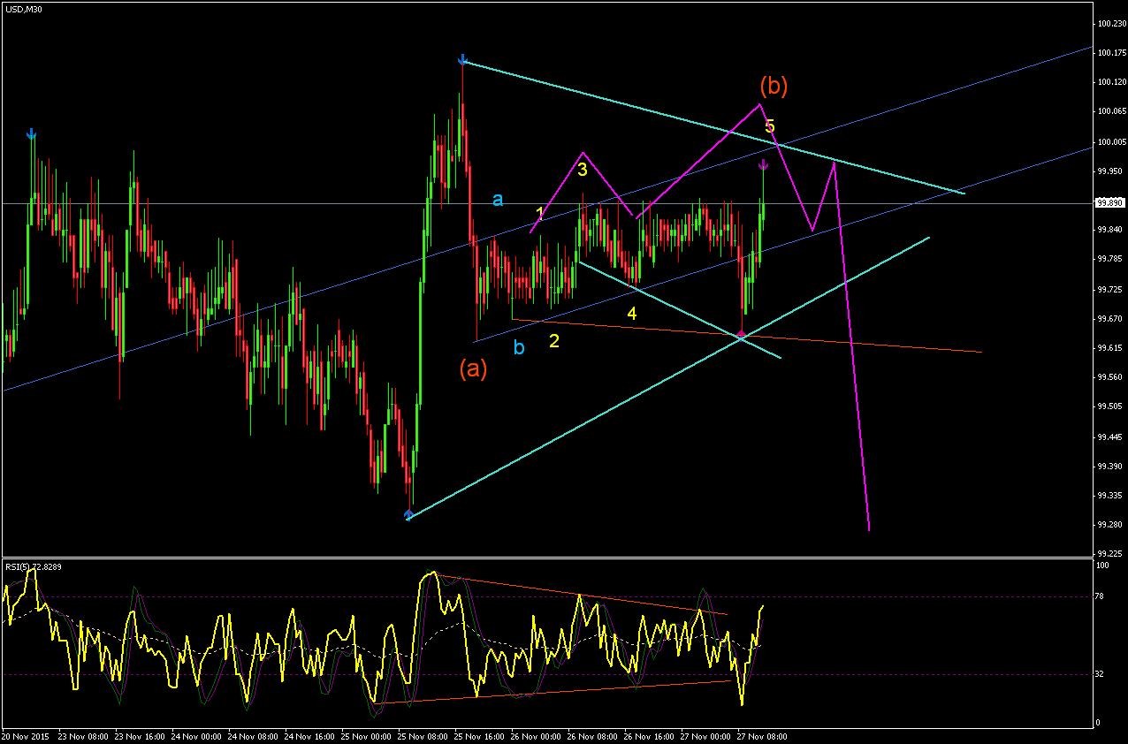Click the 24 Nov 08:00 time label

[x=252, y=735]
